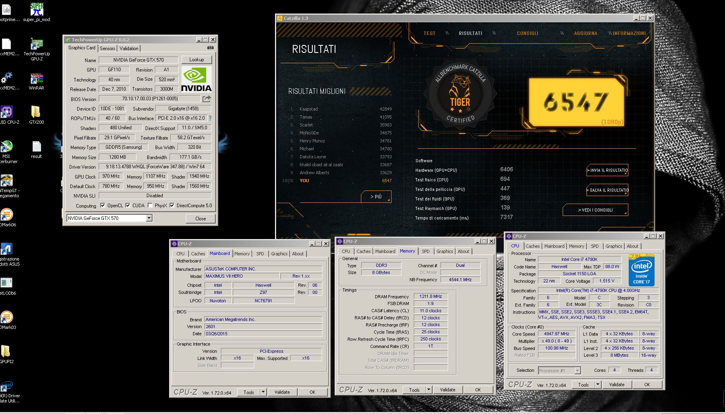Viewport: 725px width, 414px height.
Task: Launch MSI Afterburner from desktop
Action: 7,152
